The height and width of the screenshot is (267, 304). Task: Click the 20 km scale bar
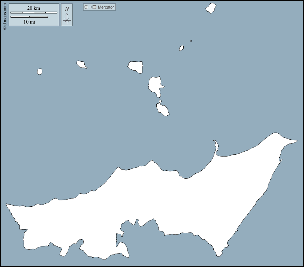[34, 13]
